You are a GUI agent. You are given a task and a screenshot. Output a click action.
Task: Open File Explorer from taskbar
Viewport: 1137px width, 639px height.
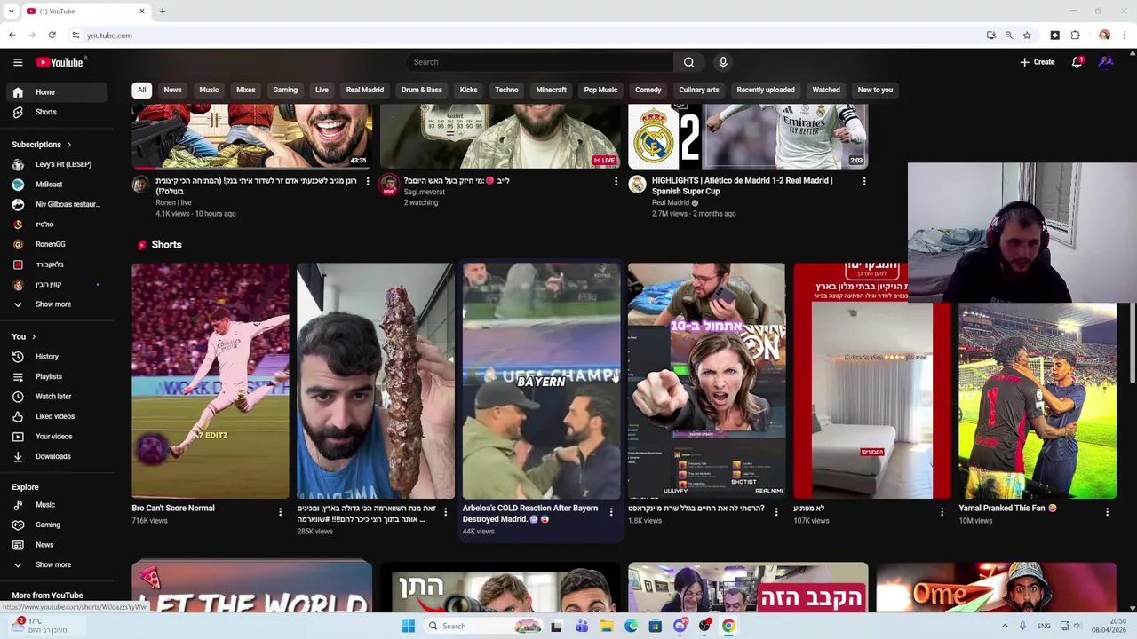(x=606, y=626)
